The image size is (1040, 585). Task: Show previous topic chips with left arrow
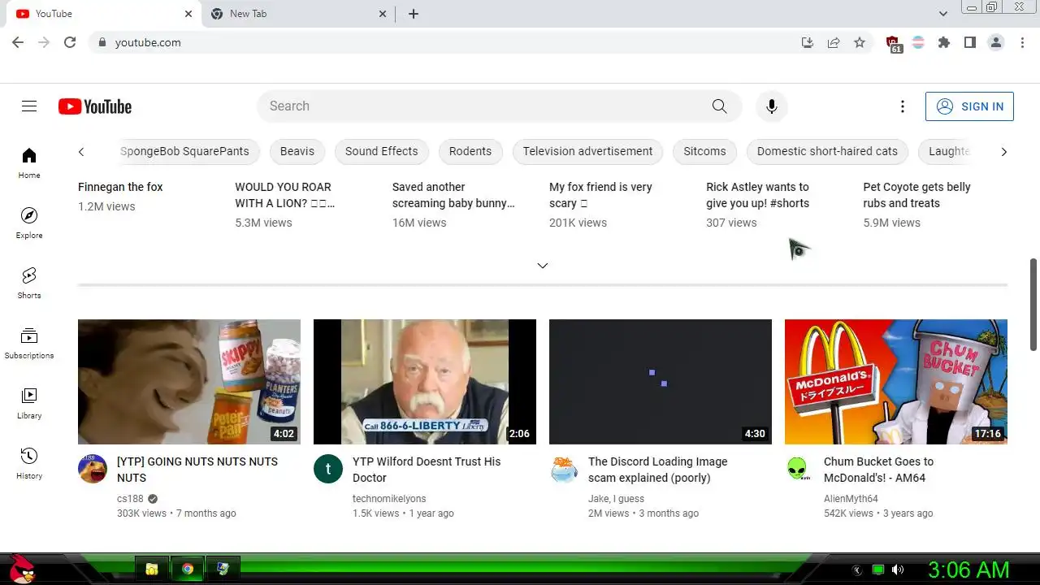click(81, 152)
